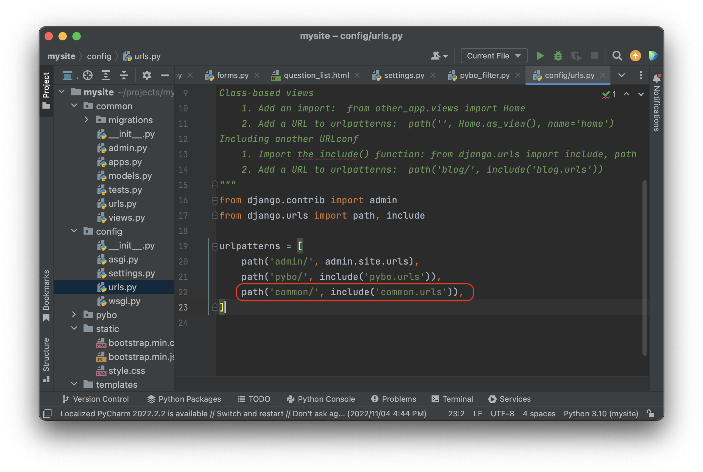
Task: Toggle the Bookmarks tool window
Action: coord(46,295)
